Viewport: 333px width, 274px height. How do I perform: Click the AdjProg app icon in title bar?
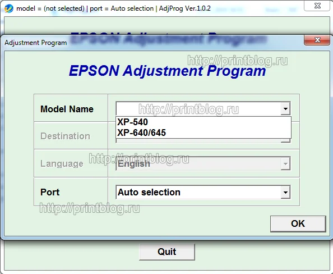coord(9,8)
